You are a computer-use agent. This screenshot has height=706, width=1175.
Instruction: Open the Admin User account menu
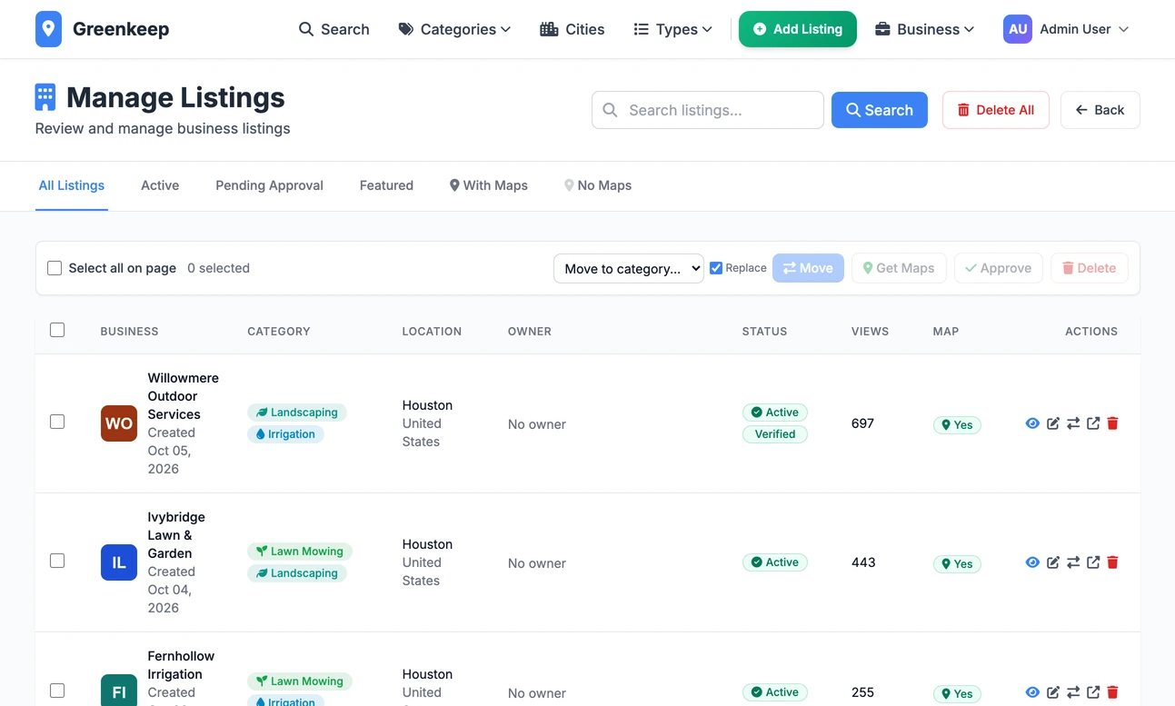(x=1066, y=29)
